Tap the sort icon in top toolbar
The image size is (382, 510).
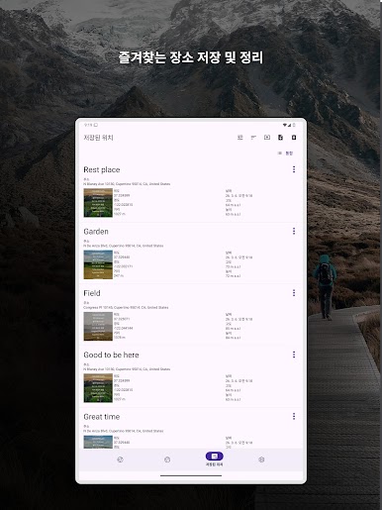253,138
